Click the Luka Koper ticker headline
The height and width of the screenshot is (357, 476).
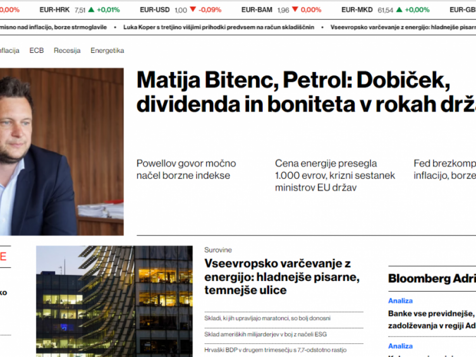point(218,27)
